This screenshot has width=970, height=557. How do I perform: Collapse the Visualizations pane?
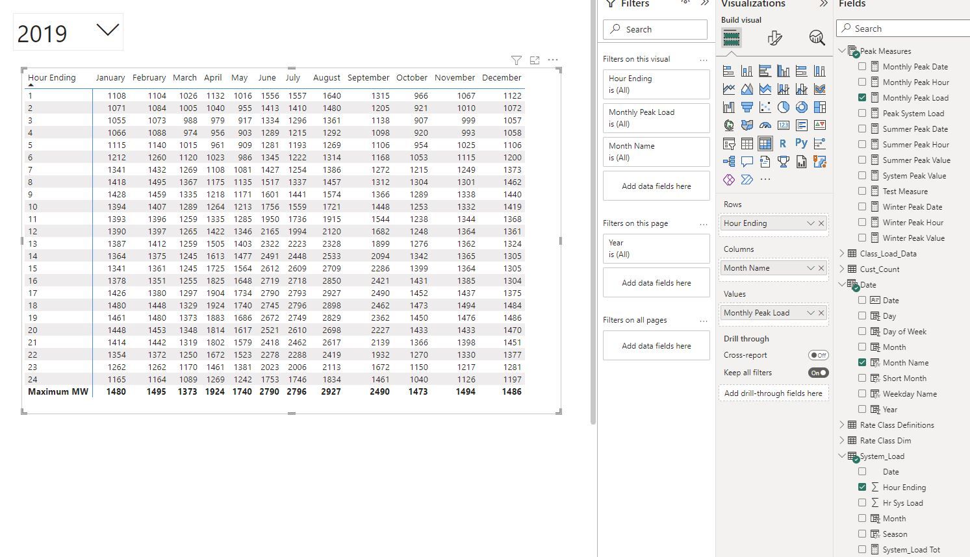pyautogui.click(x=823, y=4)
